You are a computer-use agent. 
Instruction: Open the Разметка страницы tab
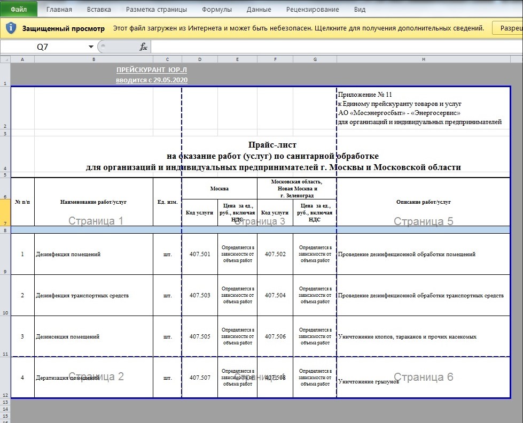(x=157, y=9)
